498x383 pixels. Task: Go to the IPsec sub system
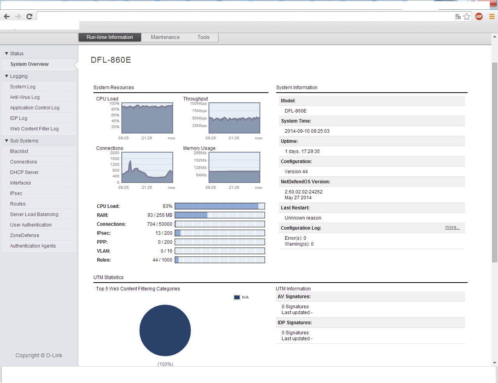pyautogui.click(x=16, y=193)
